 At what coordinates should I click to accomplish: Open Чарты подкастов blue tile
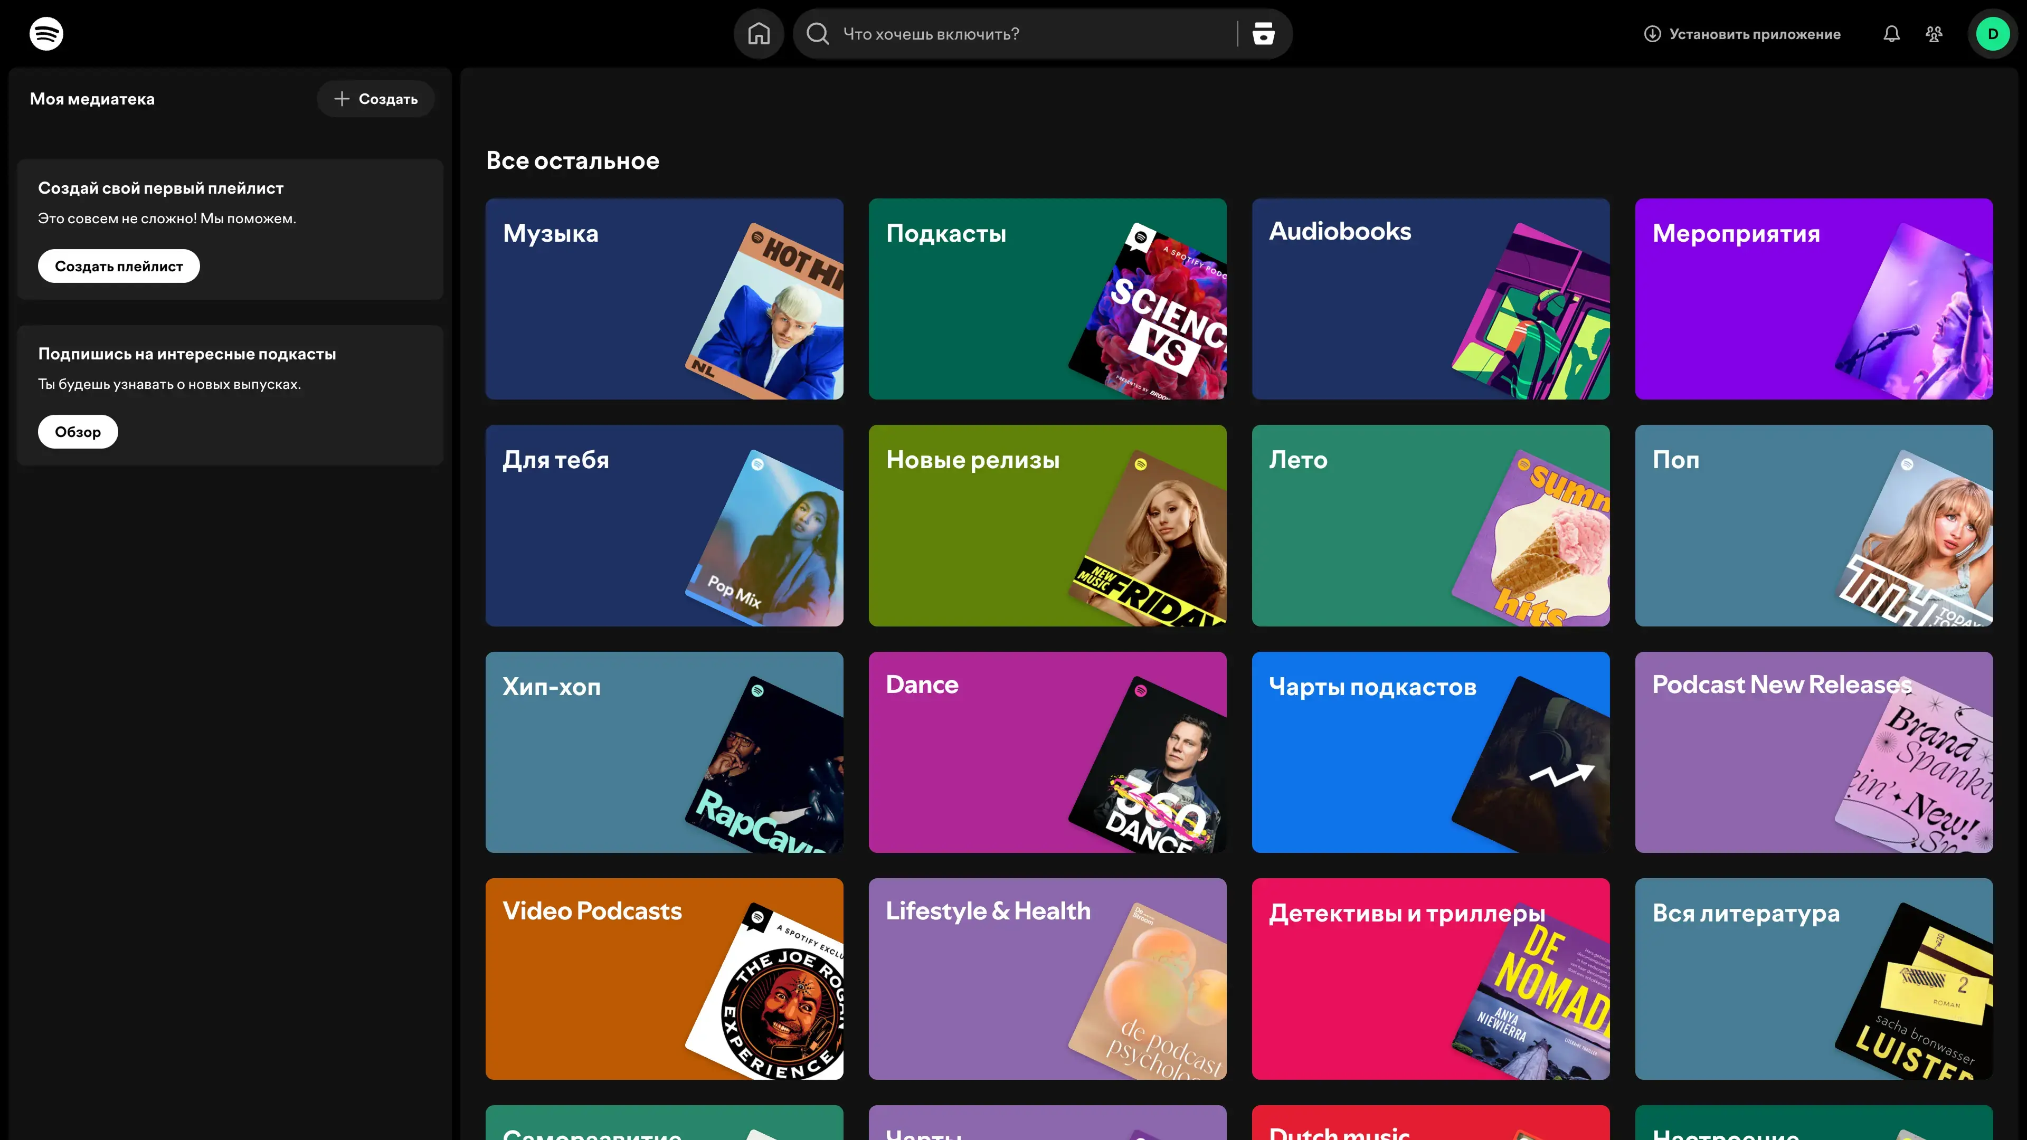[x=1430, y=752]
